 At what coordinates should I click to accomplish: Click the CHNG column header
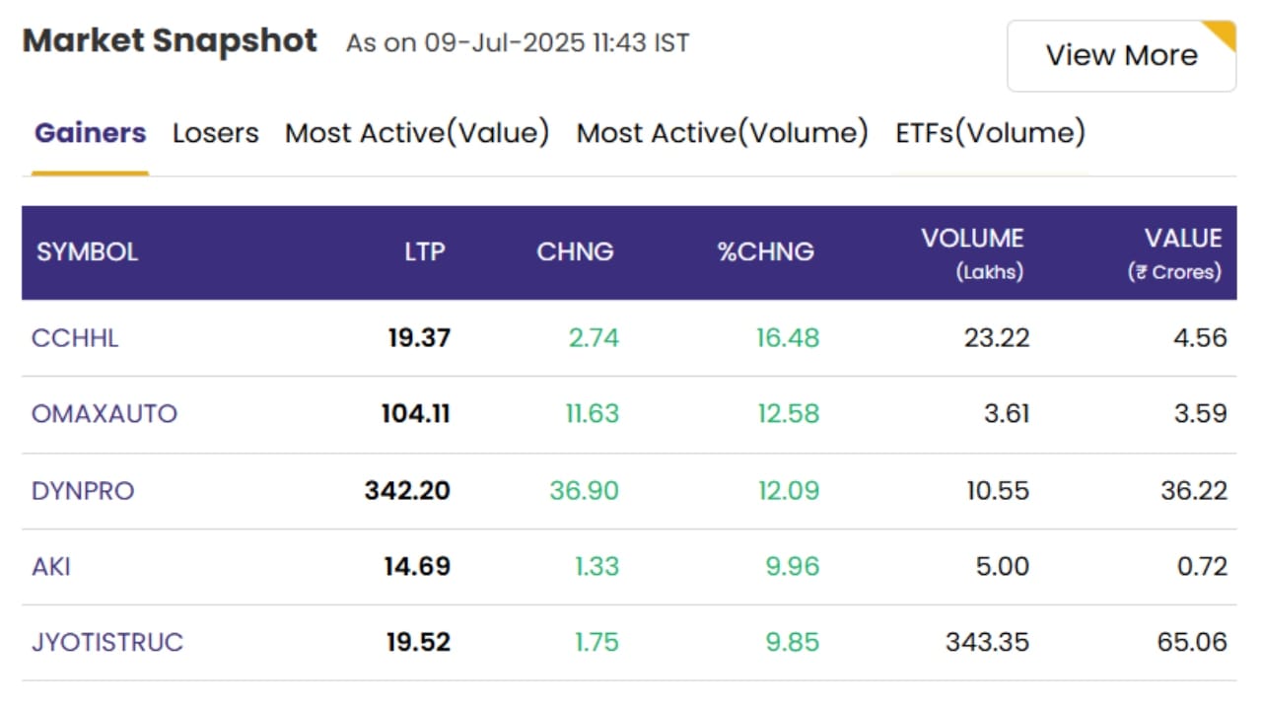click(x=575, y=252)
